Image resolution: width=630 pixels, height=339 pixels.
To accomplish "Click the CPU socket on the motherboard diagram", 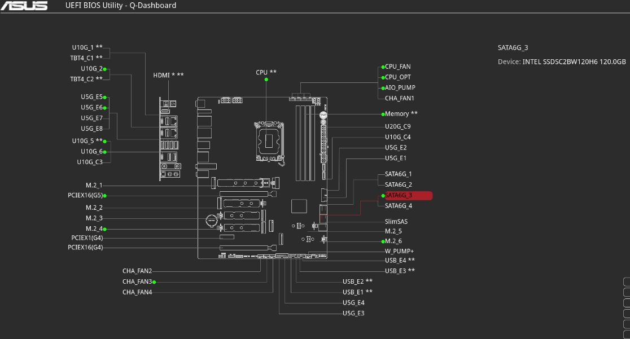I will point(269,141).
